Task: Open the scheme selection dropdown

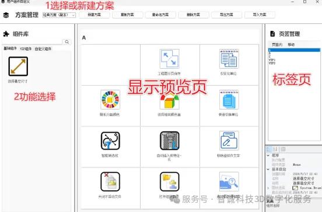Action: point(59,15)
